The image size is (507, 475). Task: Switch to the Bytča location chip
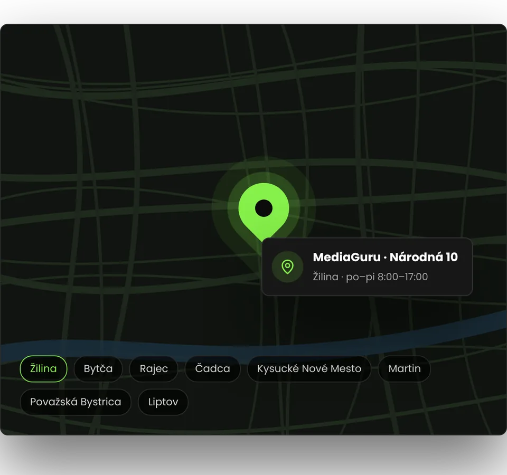pos(98,369)
